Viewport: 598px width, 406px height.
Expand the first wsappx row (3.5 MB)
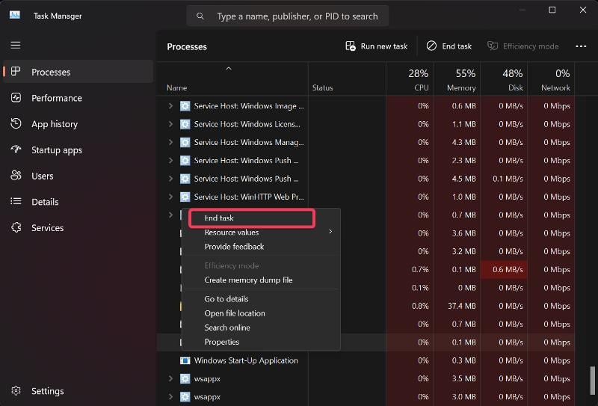(170, 378)
